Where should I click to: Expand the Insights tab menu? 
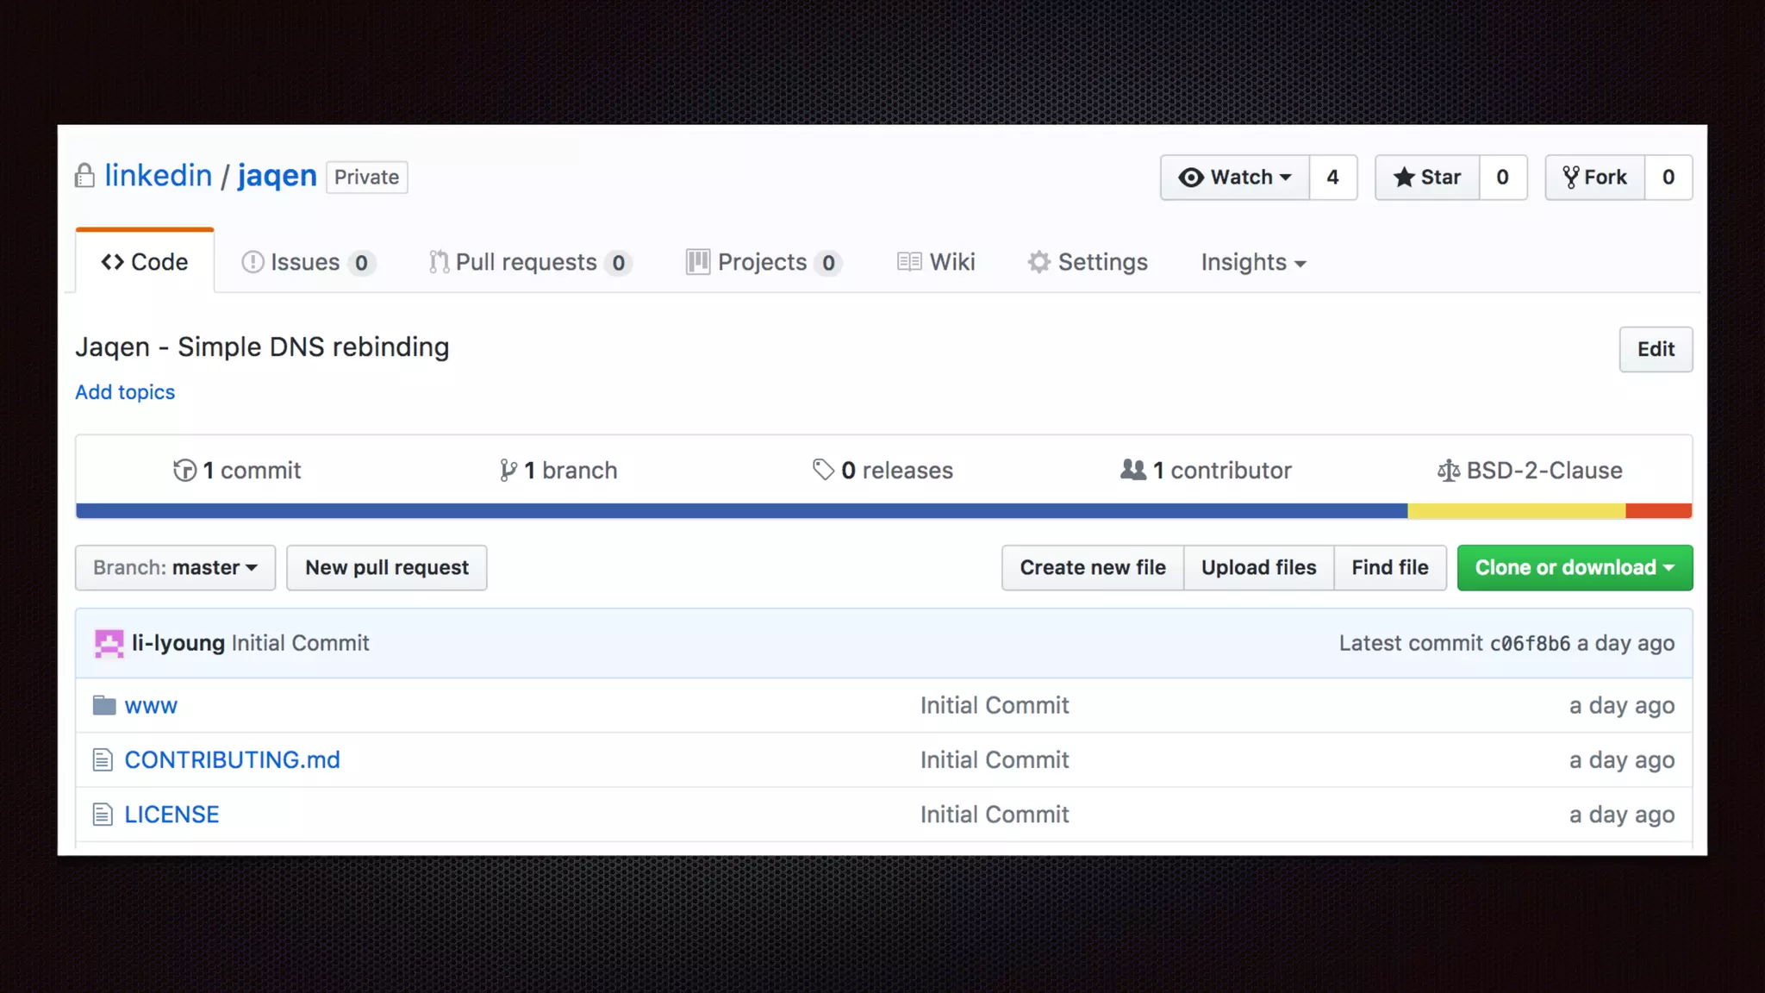click(x=1253, y=262)
